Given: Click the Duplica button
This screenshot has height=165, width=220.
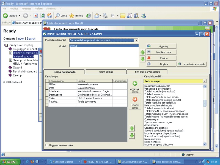Looking at the screenshot, I should click(x=161, y=64).
